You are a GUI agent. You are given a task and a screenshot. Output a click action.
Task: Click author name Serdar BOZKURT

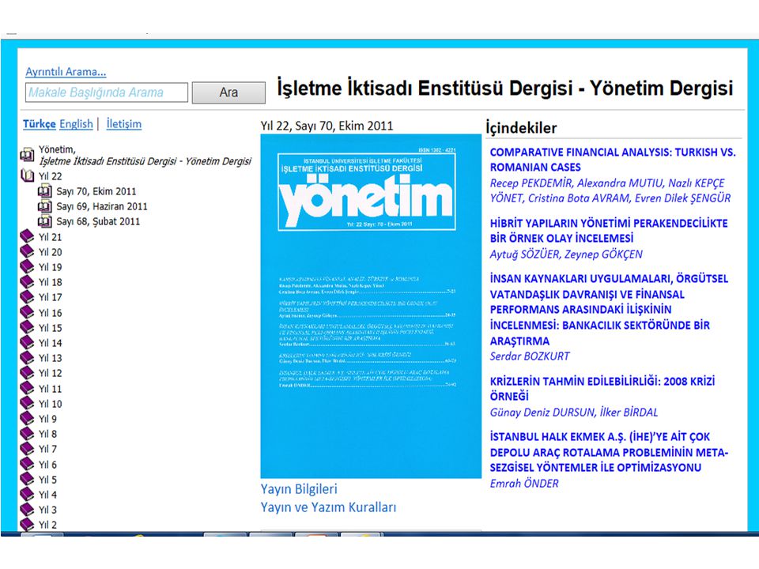pyautogui.click(x=530, y=356)
